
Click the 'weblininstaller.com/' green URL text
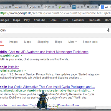pyautogui.click(x=11, y=70)
